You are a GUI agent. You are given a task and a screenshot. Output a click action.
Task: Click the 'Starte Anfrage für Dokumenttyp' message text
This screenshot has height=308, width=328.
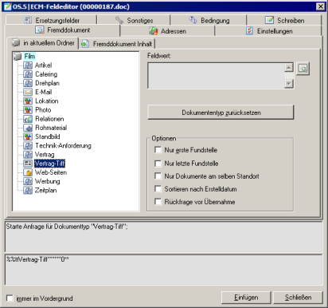click(67, 227)
